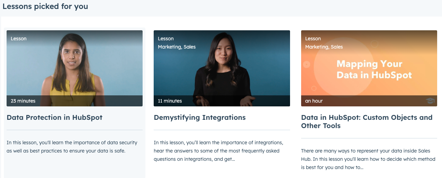Open the Data Protection in HubSpot title link
This screenshot has width=442, height=178.
(55, 117)
